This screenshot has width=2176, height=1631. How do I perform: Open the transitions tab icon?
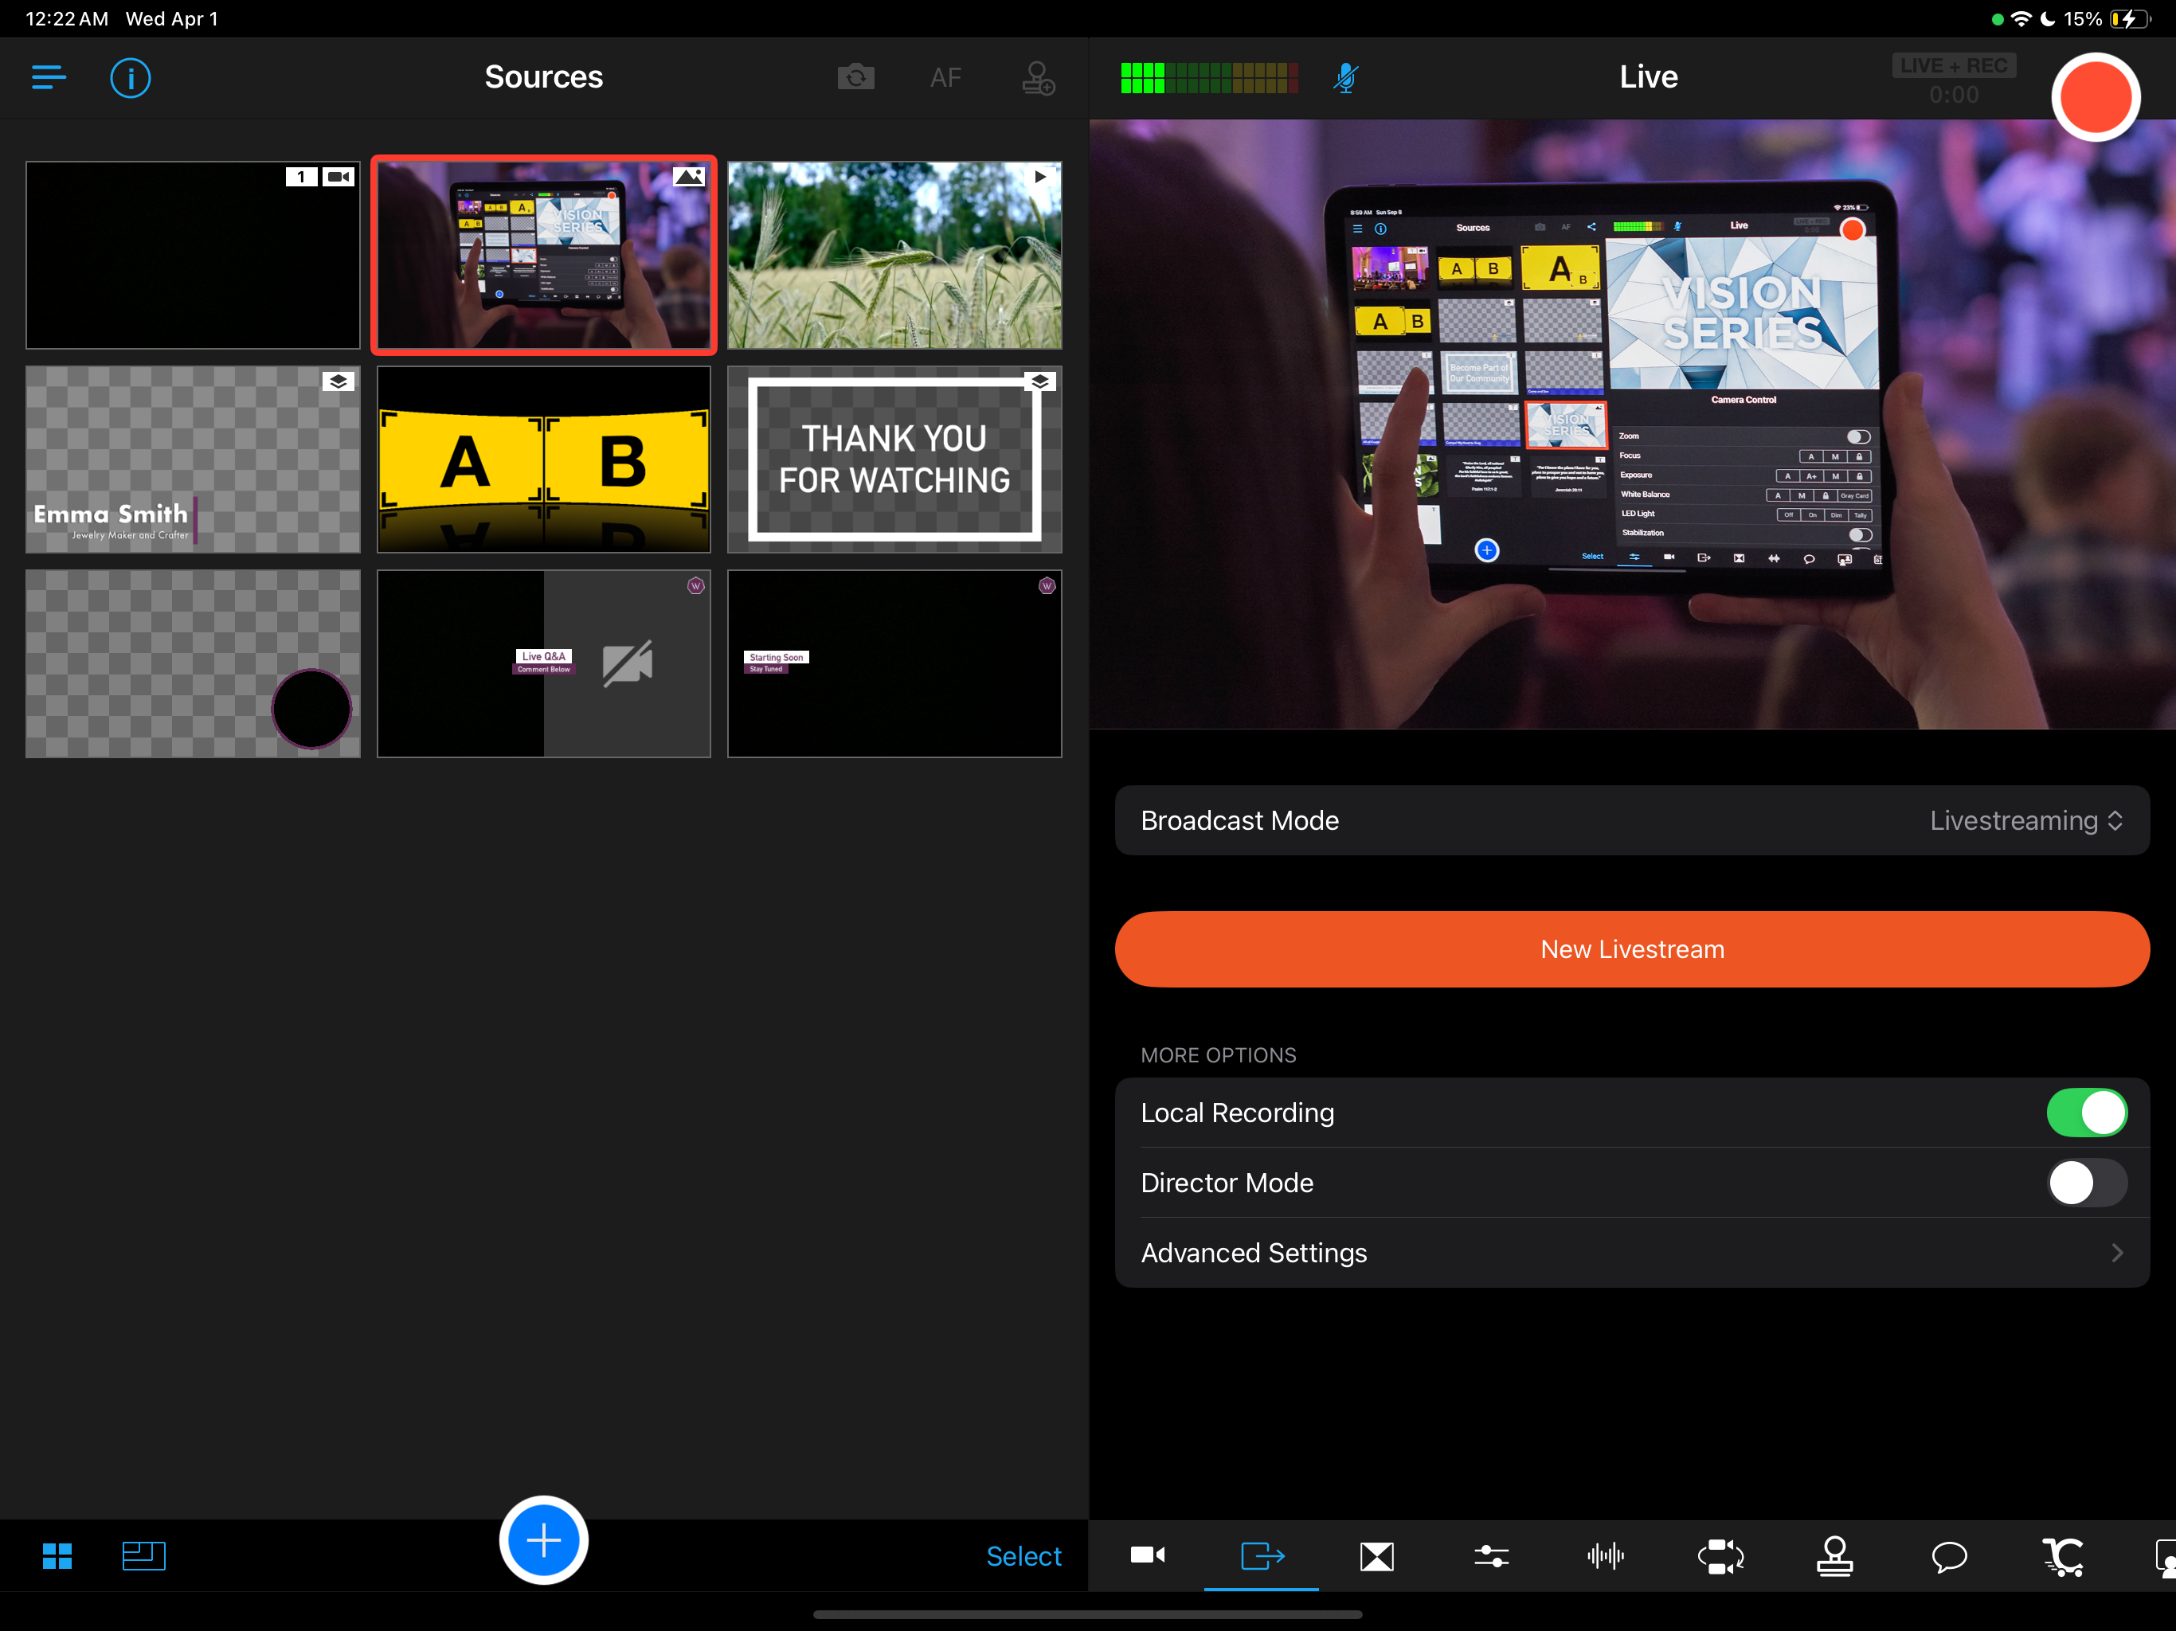coord(1376,1555)
